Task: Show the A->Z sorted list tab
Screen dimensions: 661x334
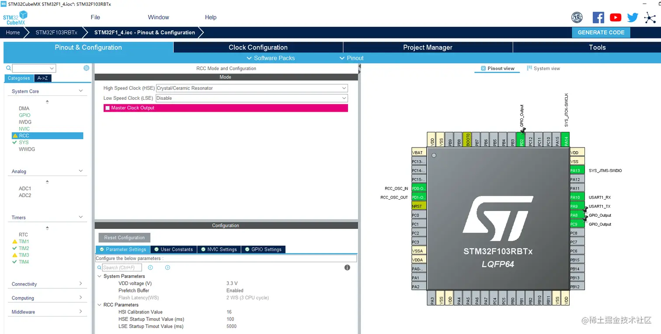Action: click(x=42, y=78)
